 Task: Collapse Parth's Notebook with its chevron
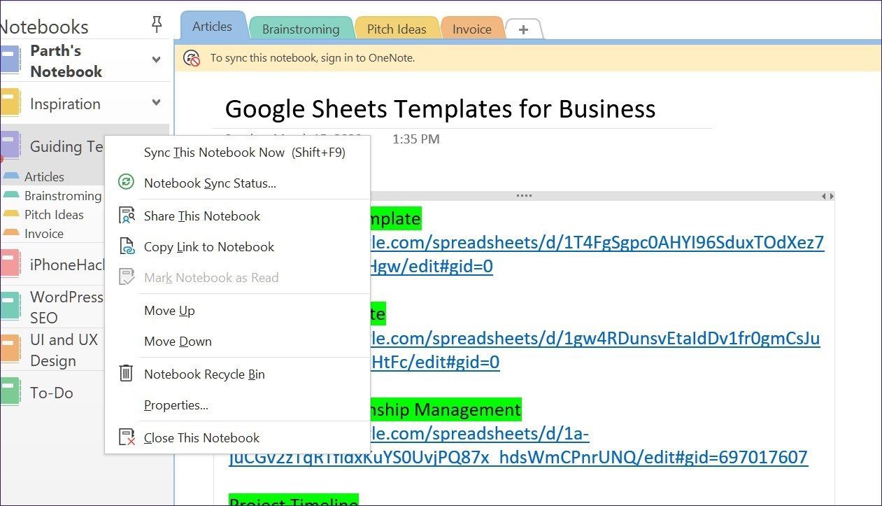point(157,60)
